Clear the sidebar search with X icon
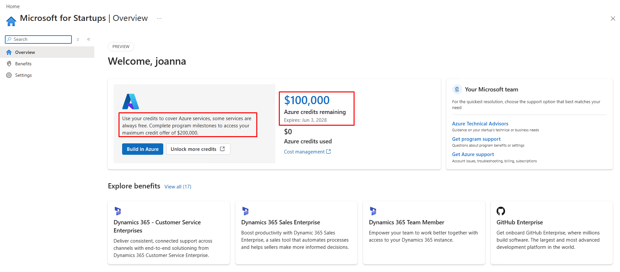This screenshot has height=272, width=620. coord(78,40)
